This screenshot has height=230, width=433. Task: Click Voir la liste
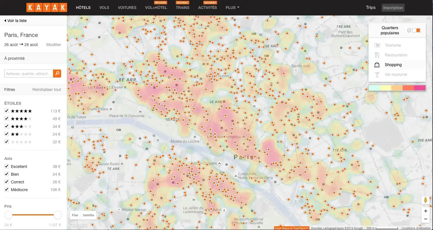coord(17,21)
